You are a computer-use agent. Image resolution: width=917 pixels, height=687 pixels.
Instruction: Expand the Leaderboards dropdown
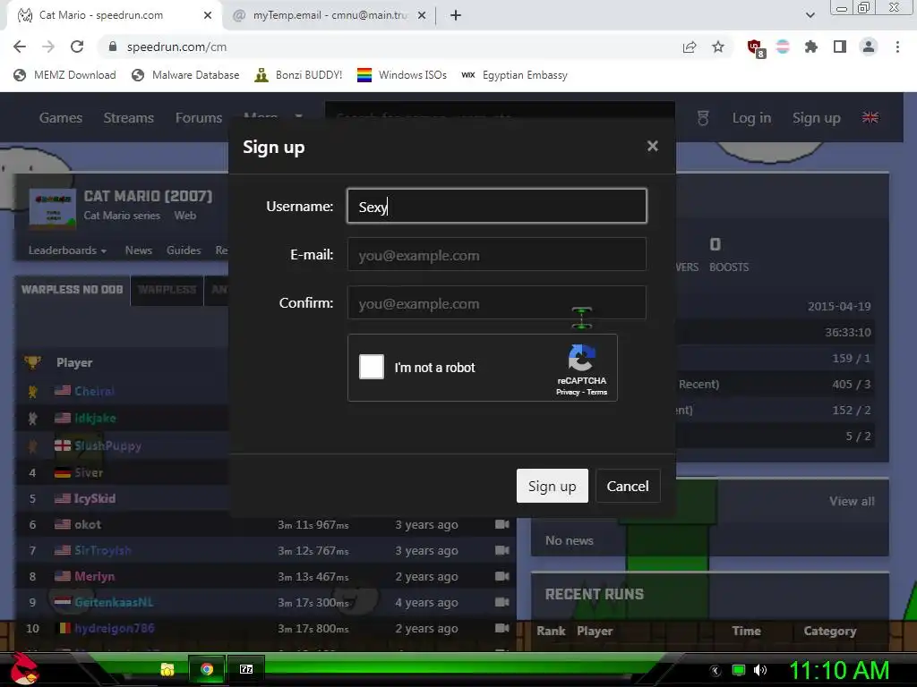click(x=67, y=250)
